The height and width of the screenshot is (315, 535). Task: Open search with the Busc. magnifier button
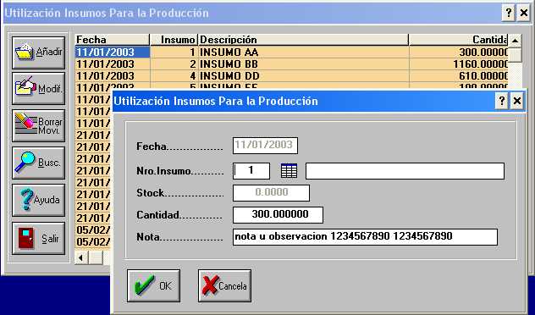pyautogui.click(x=39, y=163)
